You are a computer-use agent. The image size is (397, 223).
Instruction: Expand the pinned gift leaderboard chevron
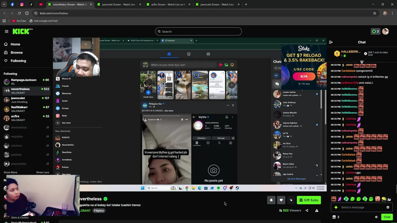click(362, 62)
